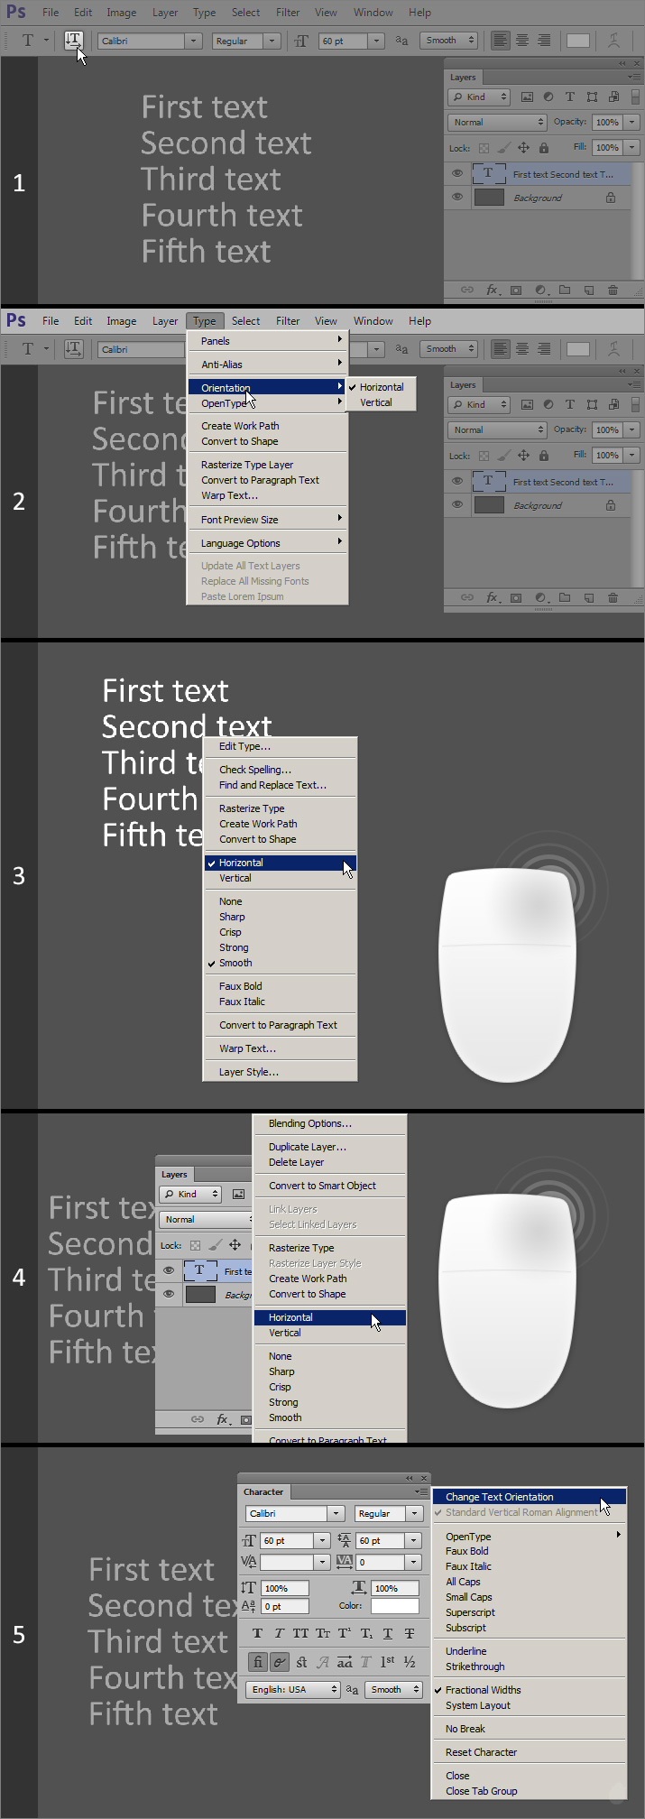
Task: Click the Color swatch in Character panel
Action: 394,1606
